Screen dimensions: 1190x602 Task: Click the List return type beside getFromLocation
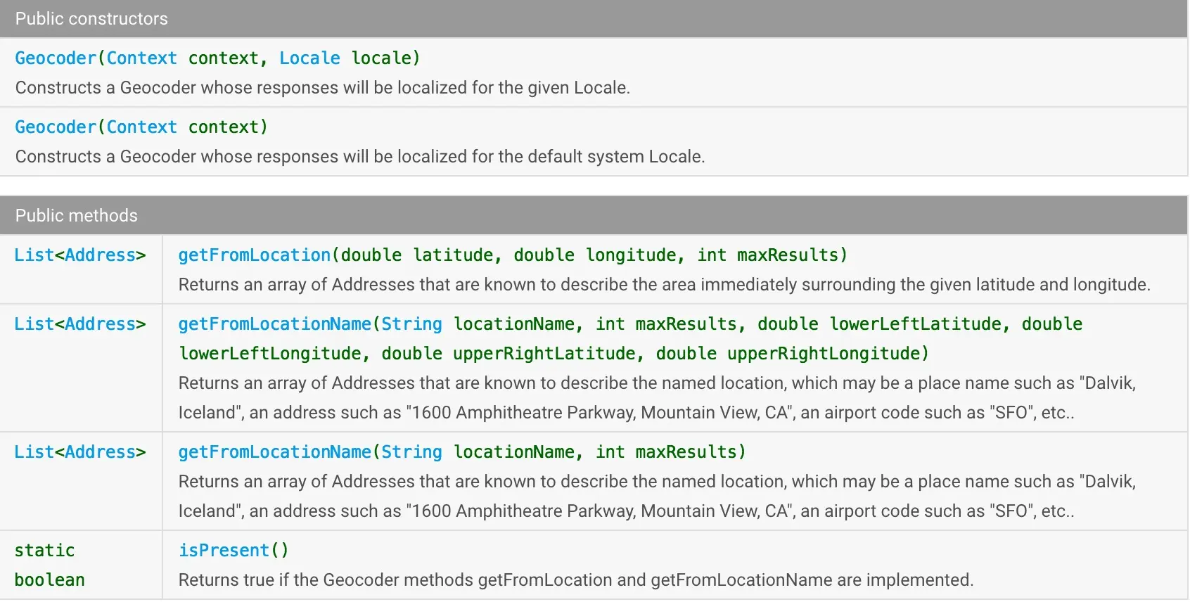(x=34, y=255)
